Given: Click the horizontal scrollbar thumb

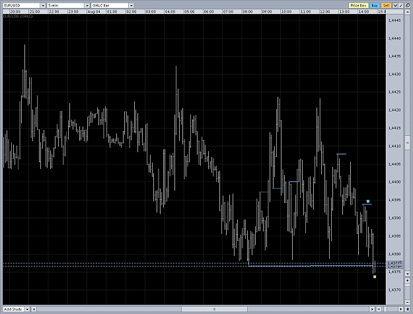Looking at the screenshot, I should (214, 309).
